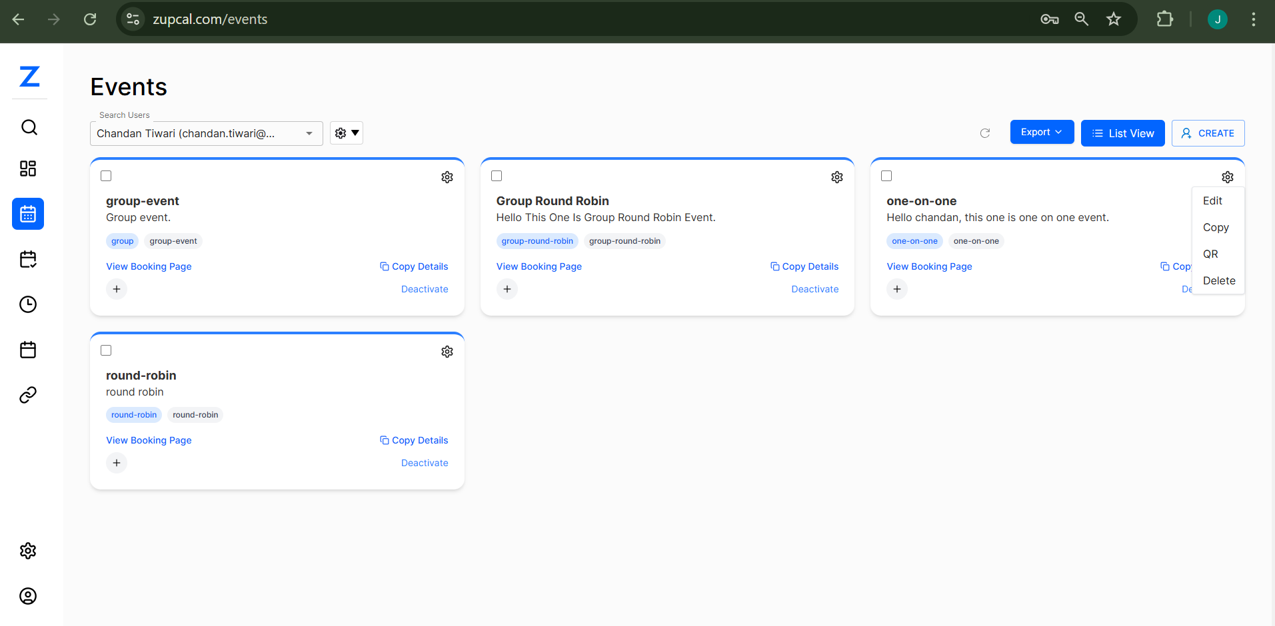Open View Booking Page for Group Round Robin
The height and width of the screenshot is (626, 1275).
(x=539, y=266)
